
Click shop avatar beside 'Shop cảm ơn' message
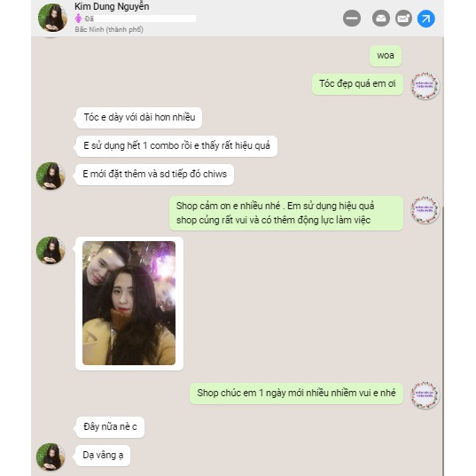tap(425, 210)
